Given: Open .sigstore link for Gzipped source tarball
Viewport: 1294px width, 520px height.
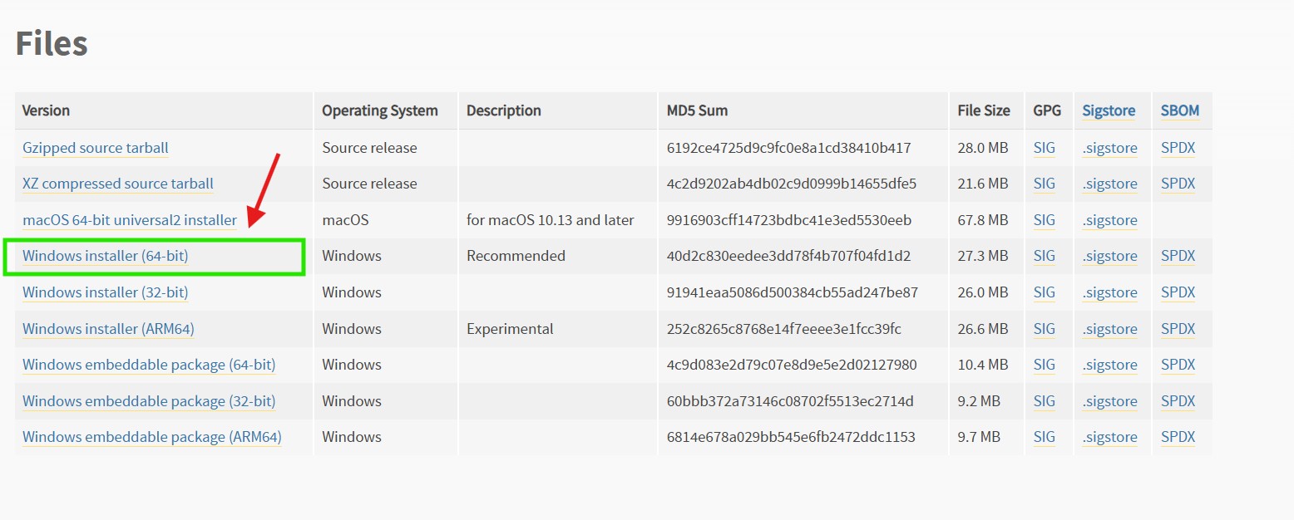Looking at the screenshot, I should tap(1110, 148).
